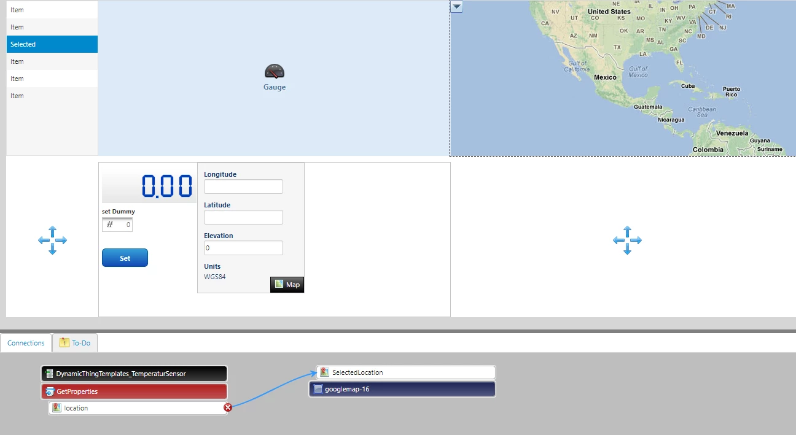Viewport: 796px width, 435px height.
Task: Click Guatemala on the map
Action: pos(648,107)
